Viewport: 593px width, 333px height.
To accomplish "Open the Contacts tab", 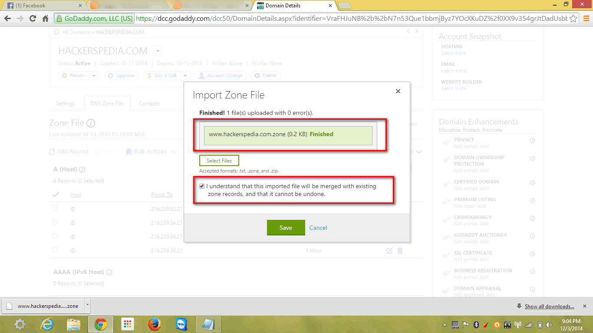I will point(149,104).
